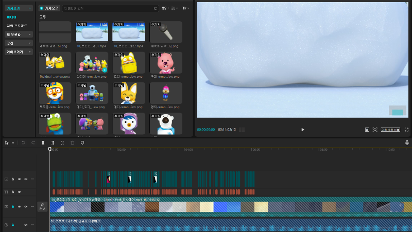This screenshot has height=232, width=412.
Task: Start voiceover recording with microphone icon
Action: coord(407,143)
